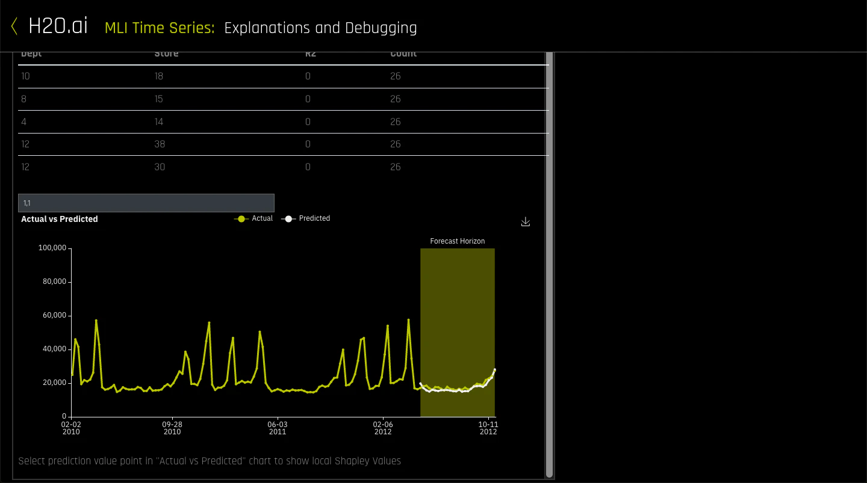The height and width of the screenshot is (483, 867).
Task: Click the H2O.ai logo text
Action: (58, 26)
